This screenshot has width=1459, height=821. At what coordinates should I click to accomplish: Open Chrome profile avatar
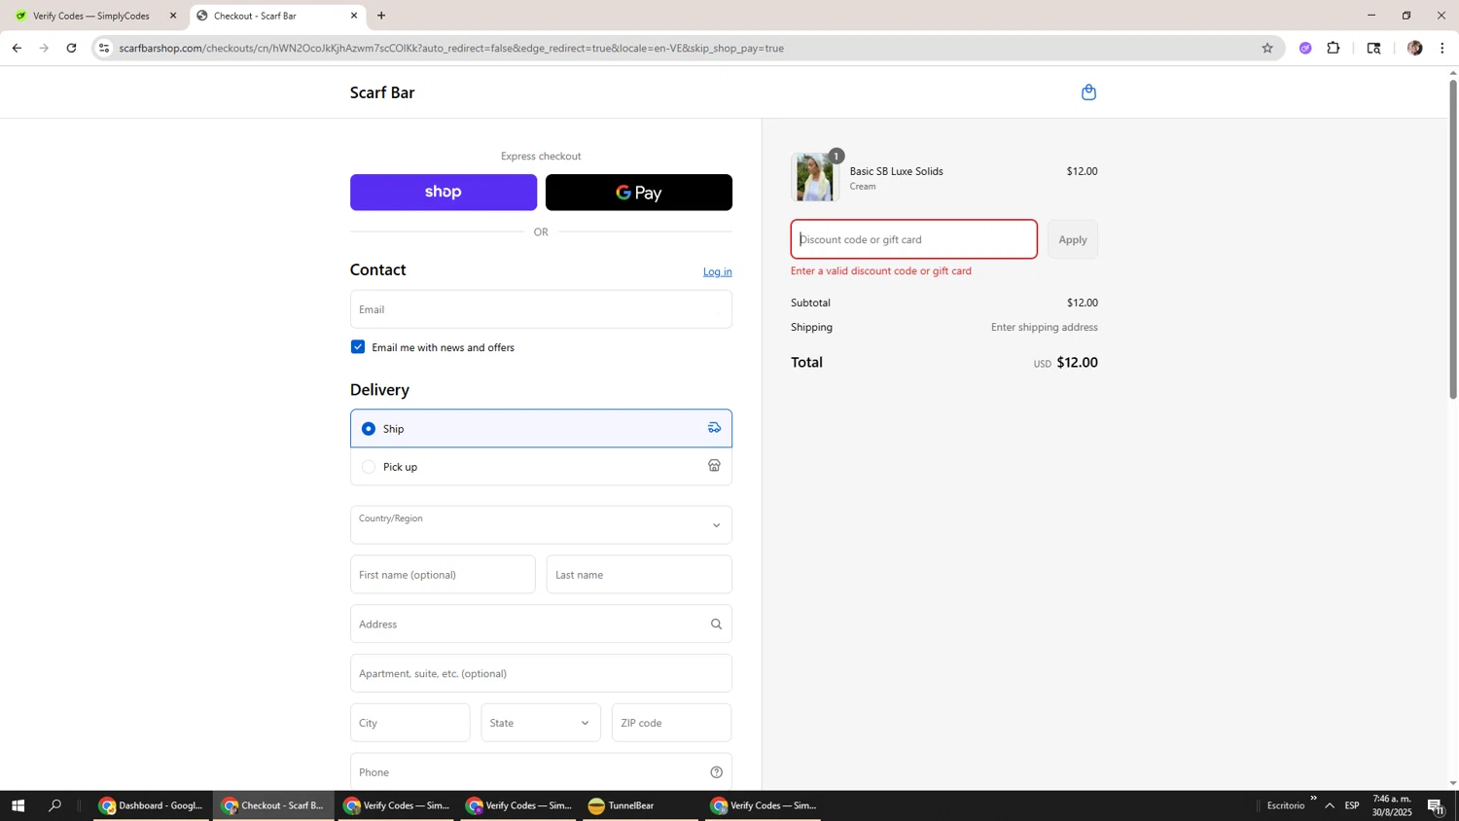pyautogui.click(x=1414, y=48)
